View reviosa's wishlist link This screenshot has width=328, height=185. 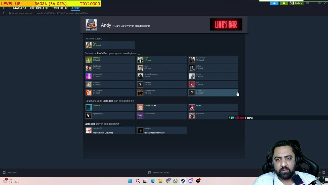pyautogui.click(x=155, y=133)
